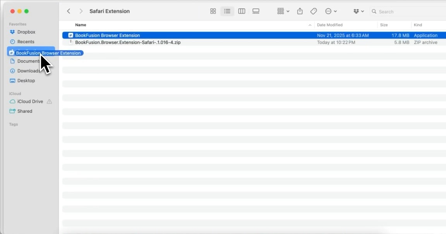Click the Share toolbar icon
446x234 pixels.
coord(300,11)
